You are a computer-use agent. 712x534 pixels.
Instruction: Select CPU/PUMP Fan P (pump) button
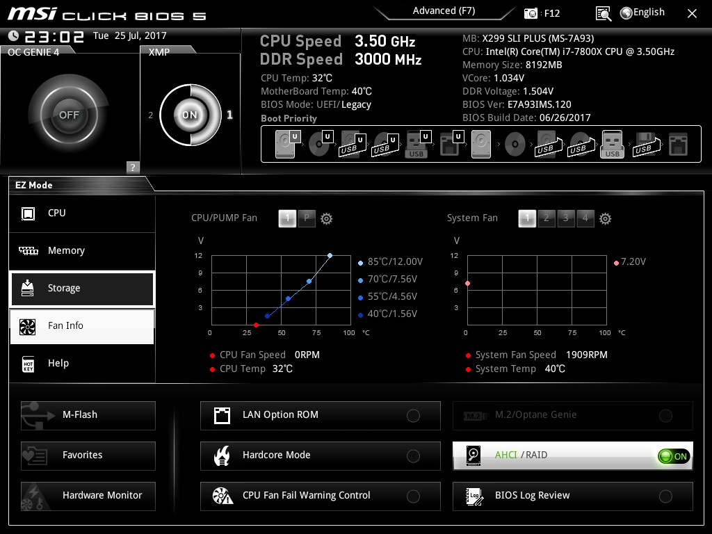(307, 218)
